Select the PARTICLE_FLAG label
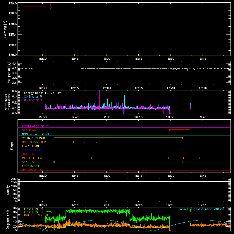 (x=33, y=158)
